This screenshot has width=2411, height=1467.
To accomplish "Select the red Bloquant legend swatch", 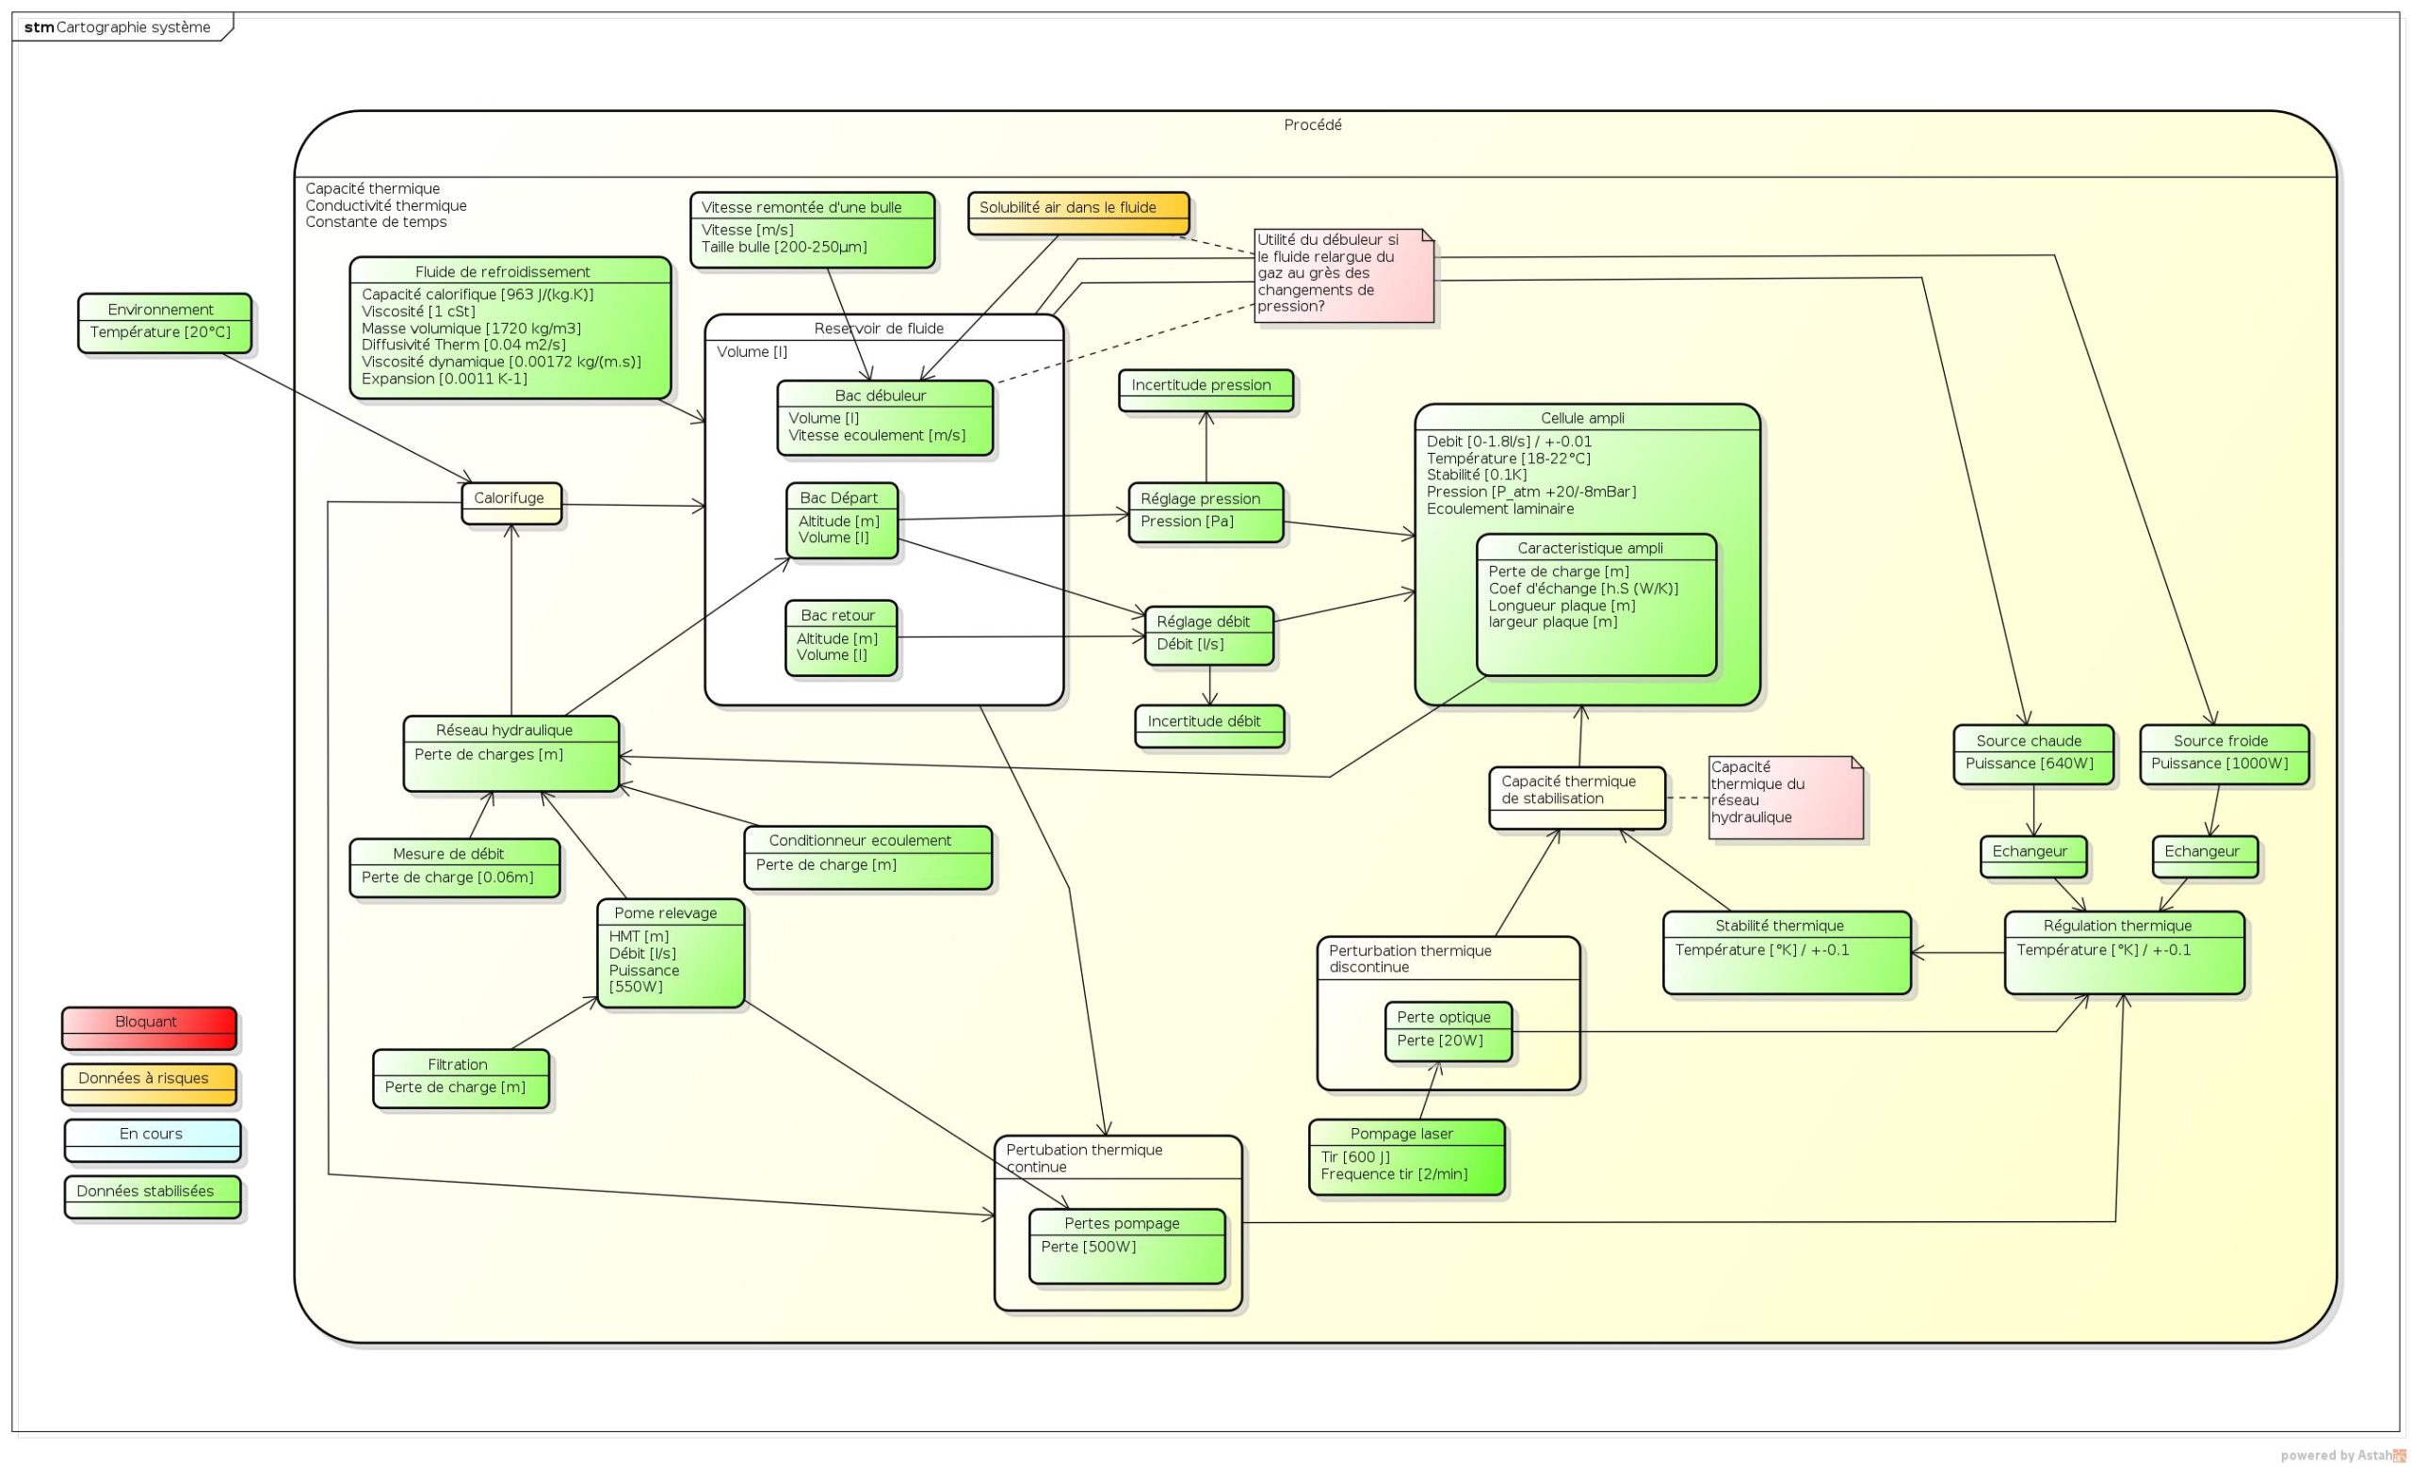I will point(149,1028).
